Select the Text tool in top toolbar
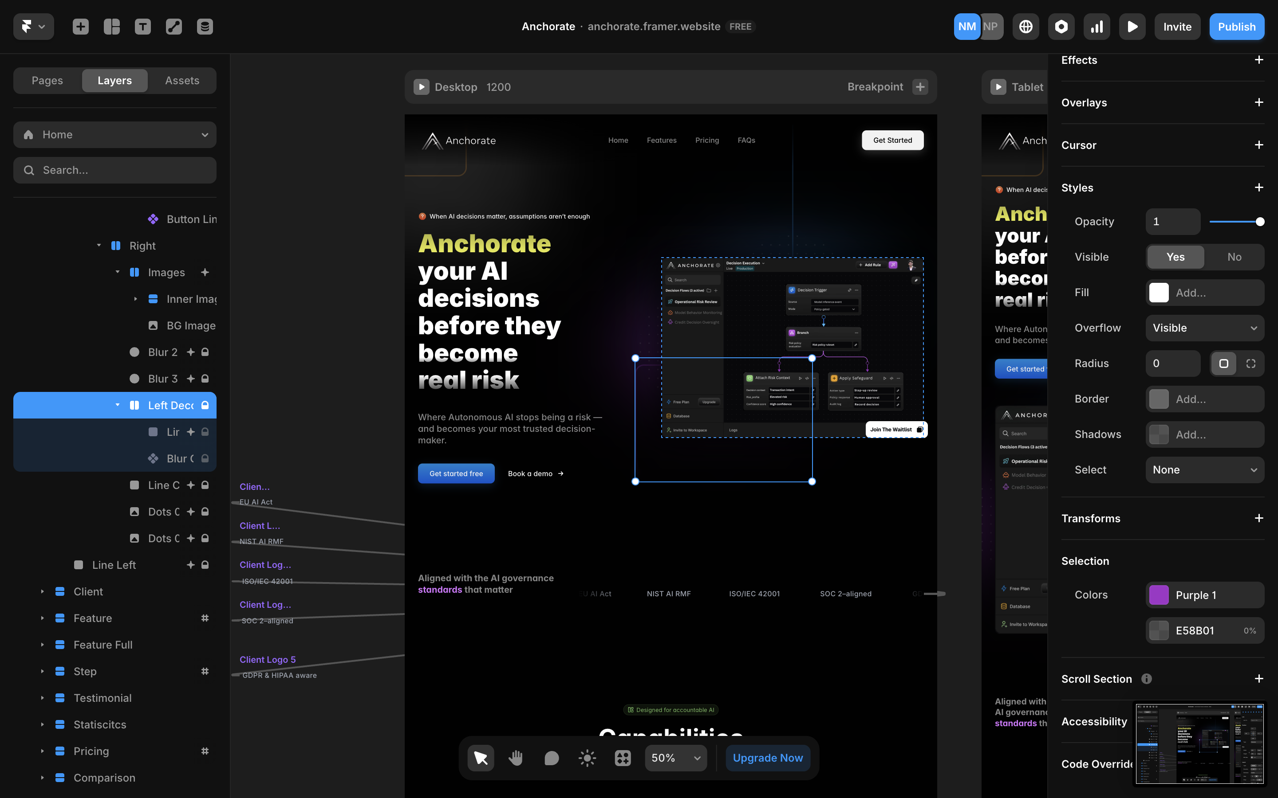The width and height of the screenshot is (1278, 798). click(x=142, y=27)
